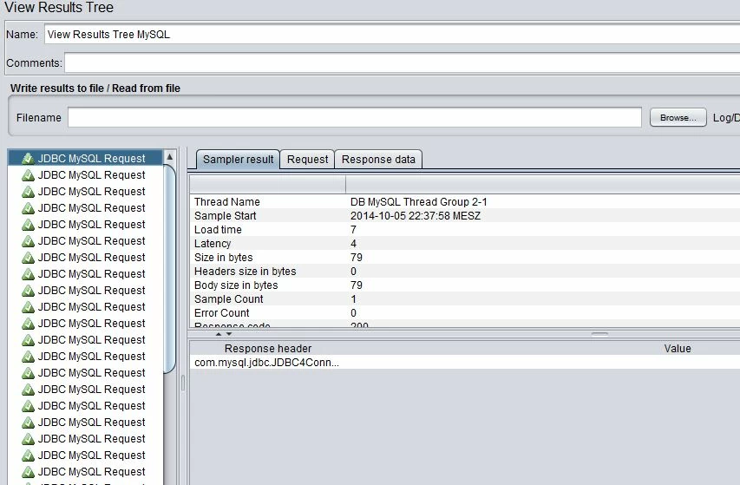This screenshot has width=740, height=485.
Task: Click the results tree vertical scrollbar thumb
Action: [169, 269]
